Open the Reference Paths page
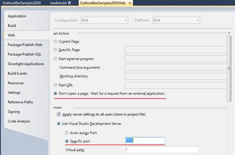The image size is (235, 155). coord(20,102)
